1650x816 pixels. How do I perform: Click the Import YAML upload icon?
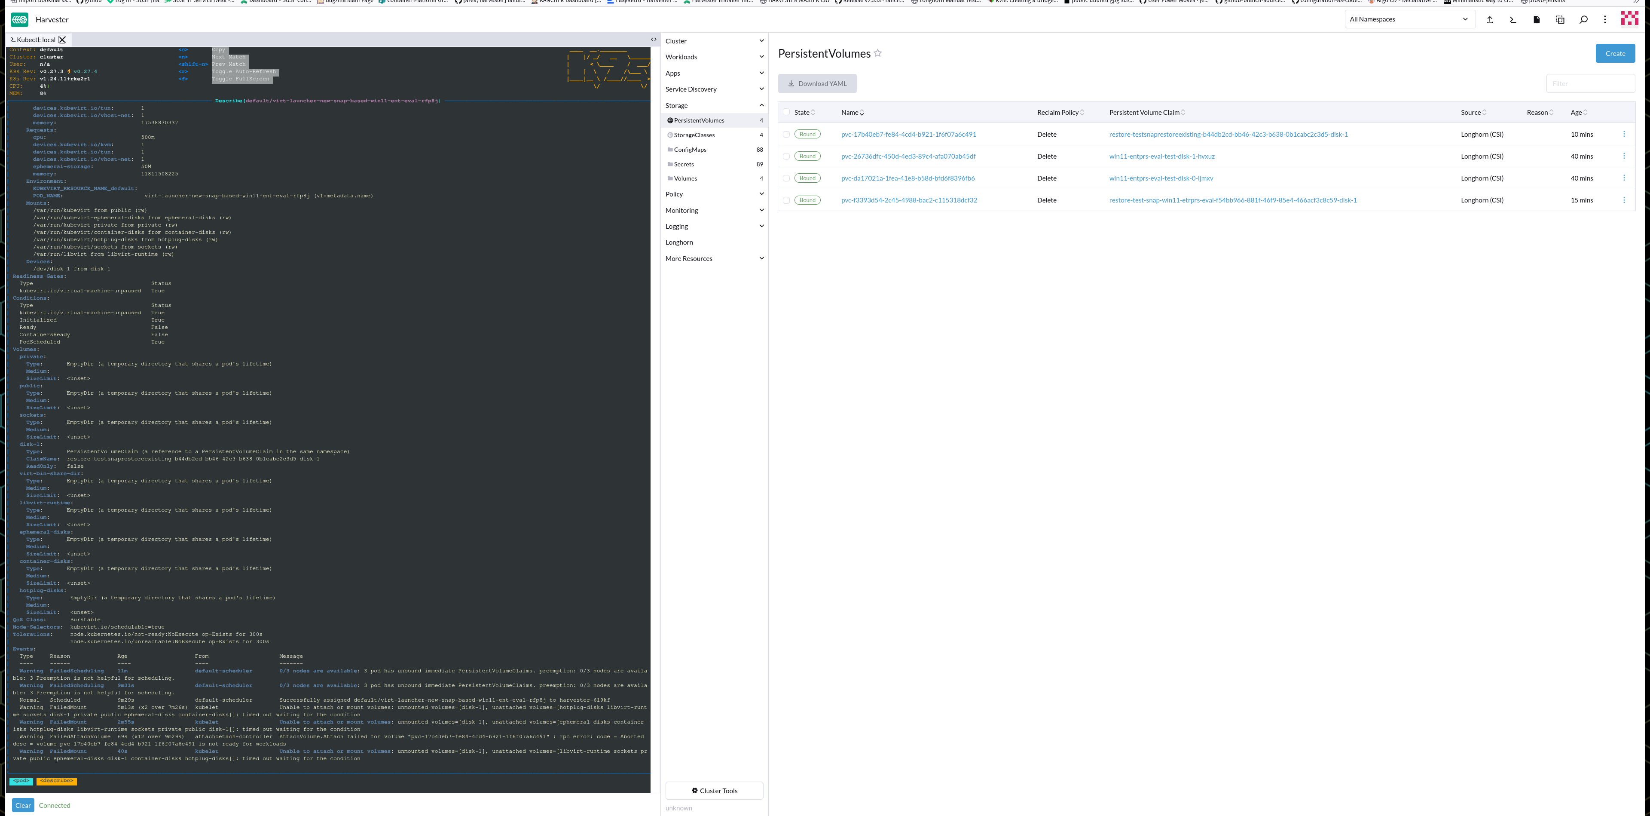pyautogui.click(x=1489, y=20)
